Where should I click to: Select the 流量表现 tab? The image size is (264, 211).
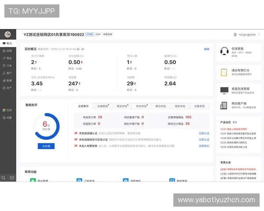[199, 106]
